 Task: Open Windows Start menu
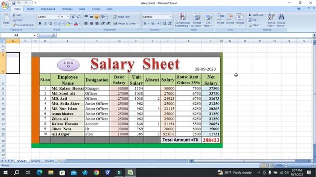5,173
